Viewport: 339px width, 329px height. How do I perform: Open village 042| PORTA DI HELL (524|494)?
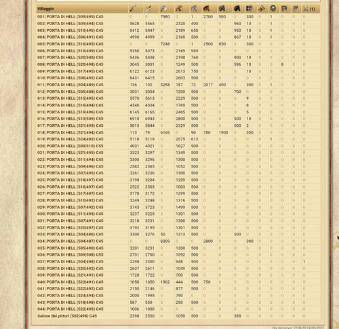tap(71, 296)
